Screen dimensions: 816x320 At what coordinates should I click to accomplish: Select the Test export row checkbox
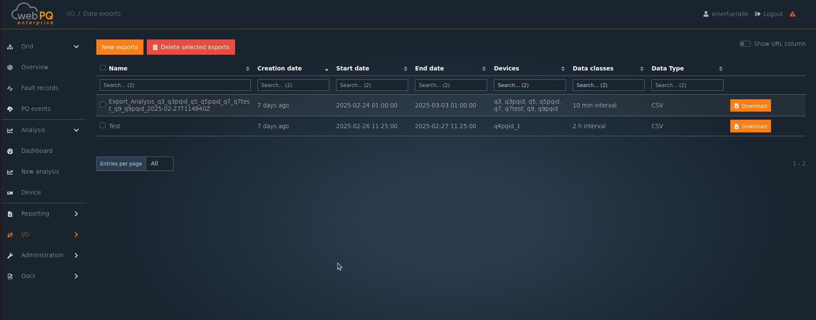click(103, 126)
